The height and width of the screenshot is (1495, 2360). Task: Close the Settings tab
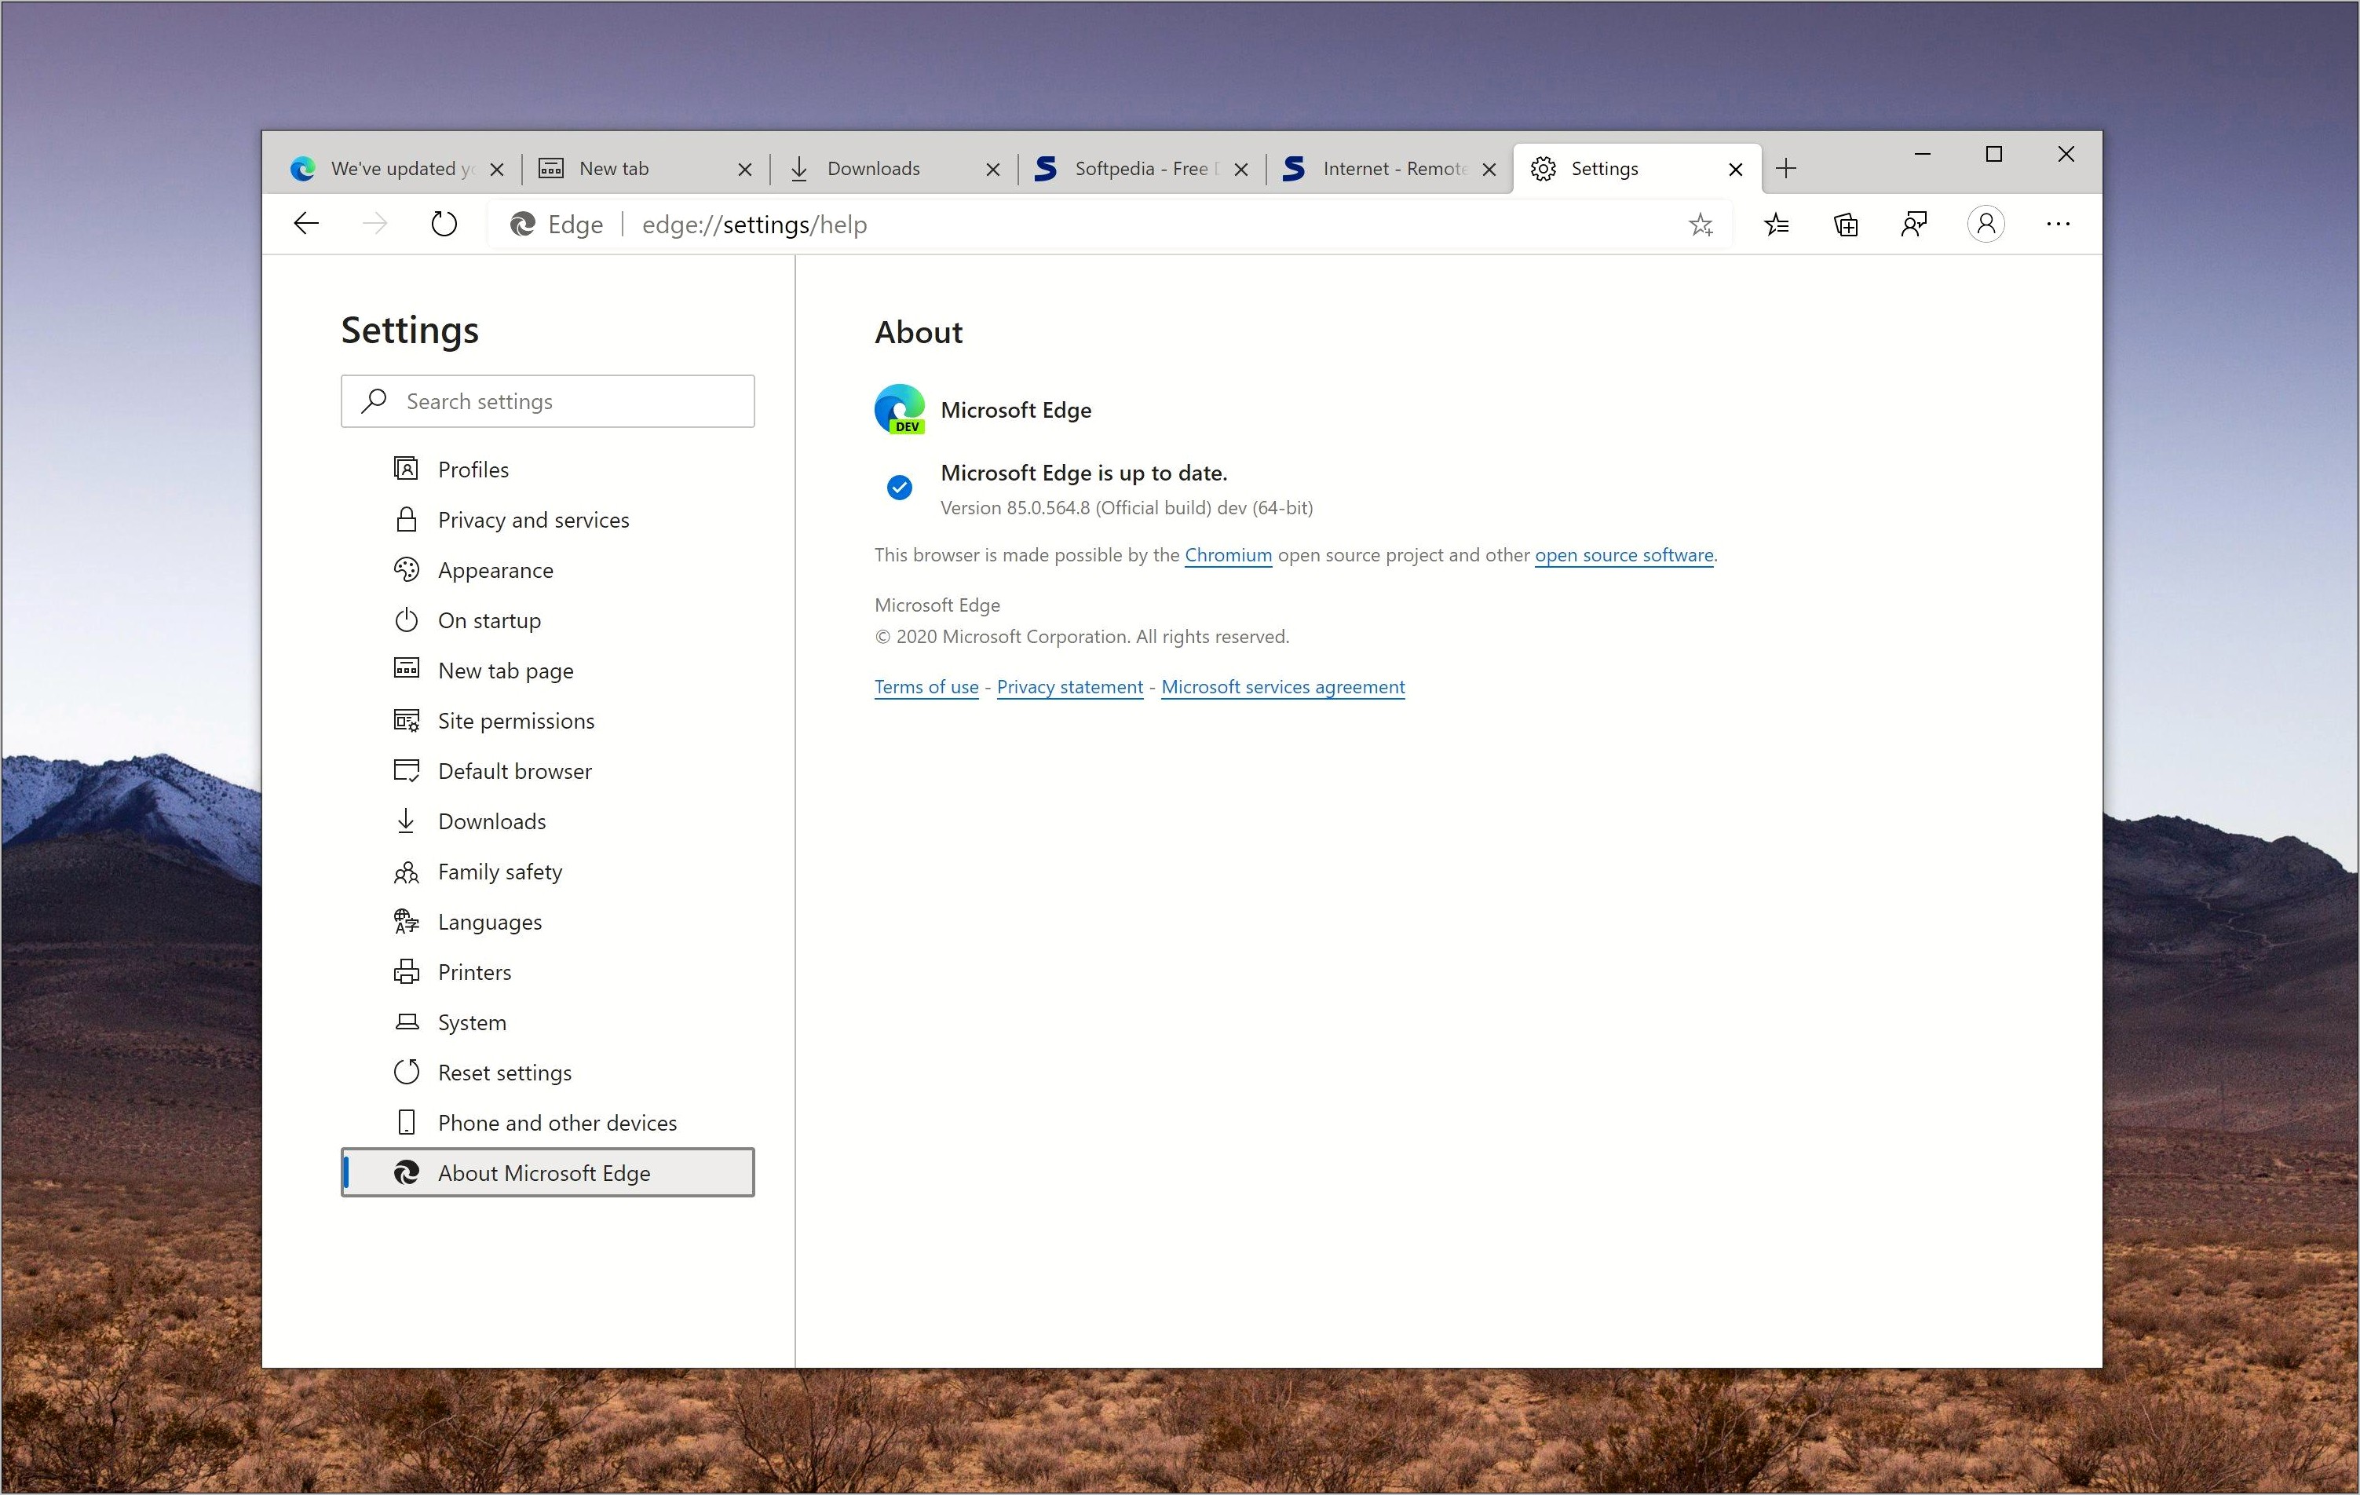point(1736,170)
